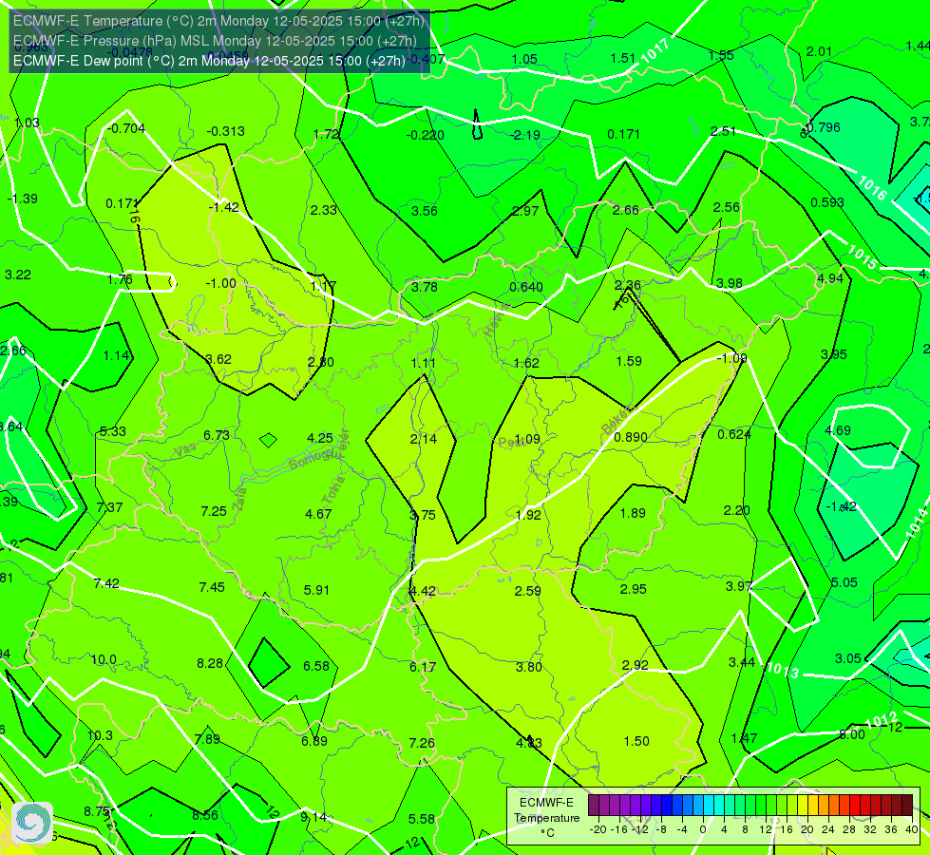Click the Zala county label
Screen dimensions: 930x855
click(x=239, y=500)
